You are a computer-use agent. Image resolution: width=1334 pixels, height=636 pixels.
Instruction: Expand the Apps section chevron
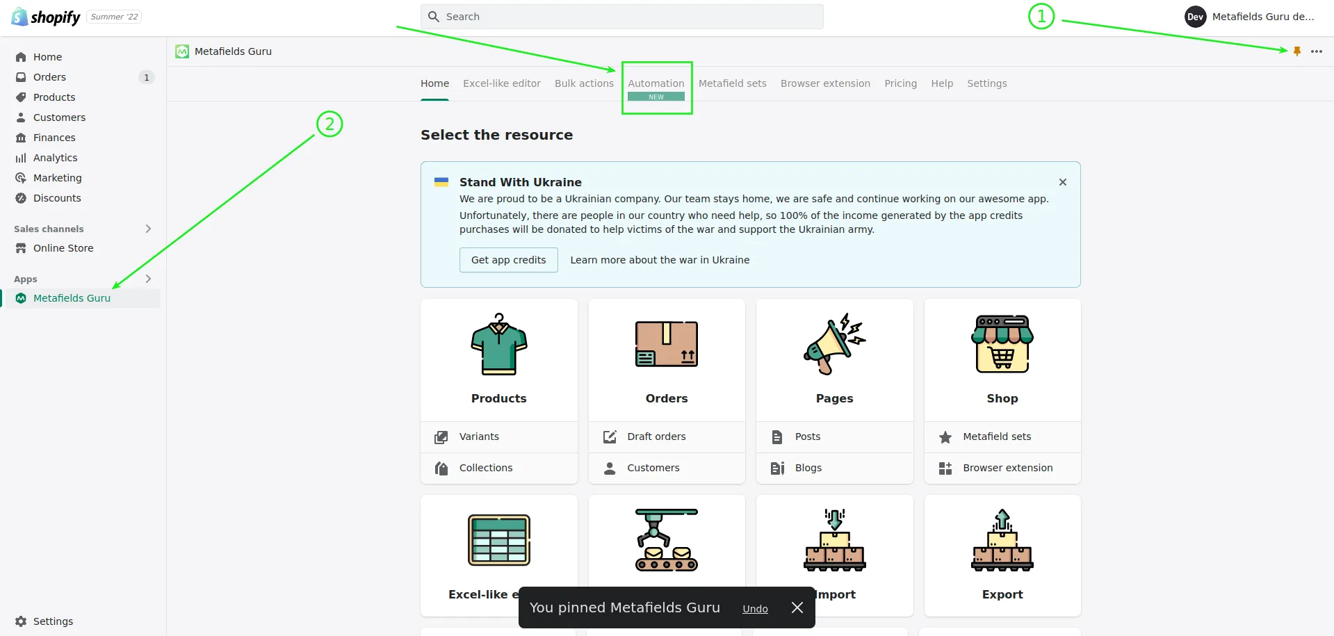[x=148, y=279]
